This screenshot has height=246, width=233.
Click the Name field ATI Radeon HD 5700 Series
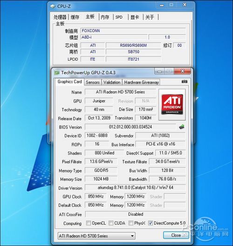tap(120, 92)
